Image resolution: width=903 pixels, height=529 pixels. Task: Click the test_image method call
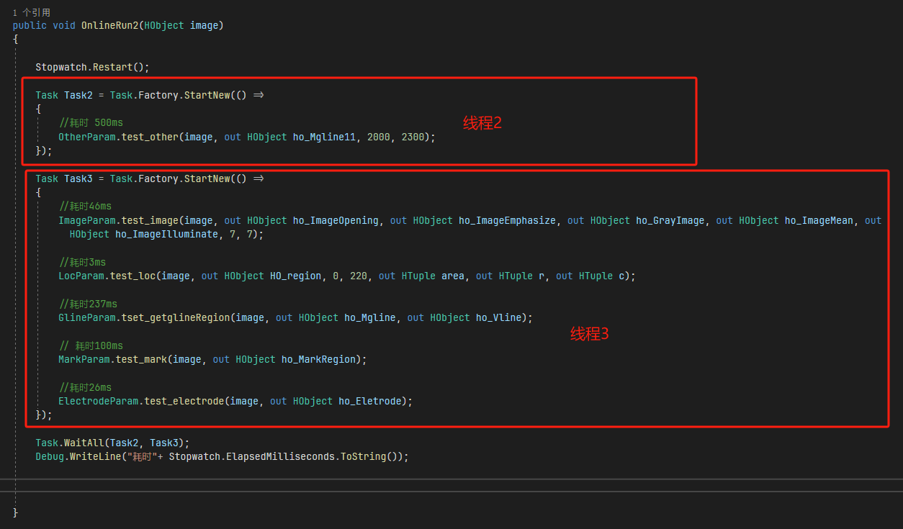pyautogui.click(x=150, y=220)
